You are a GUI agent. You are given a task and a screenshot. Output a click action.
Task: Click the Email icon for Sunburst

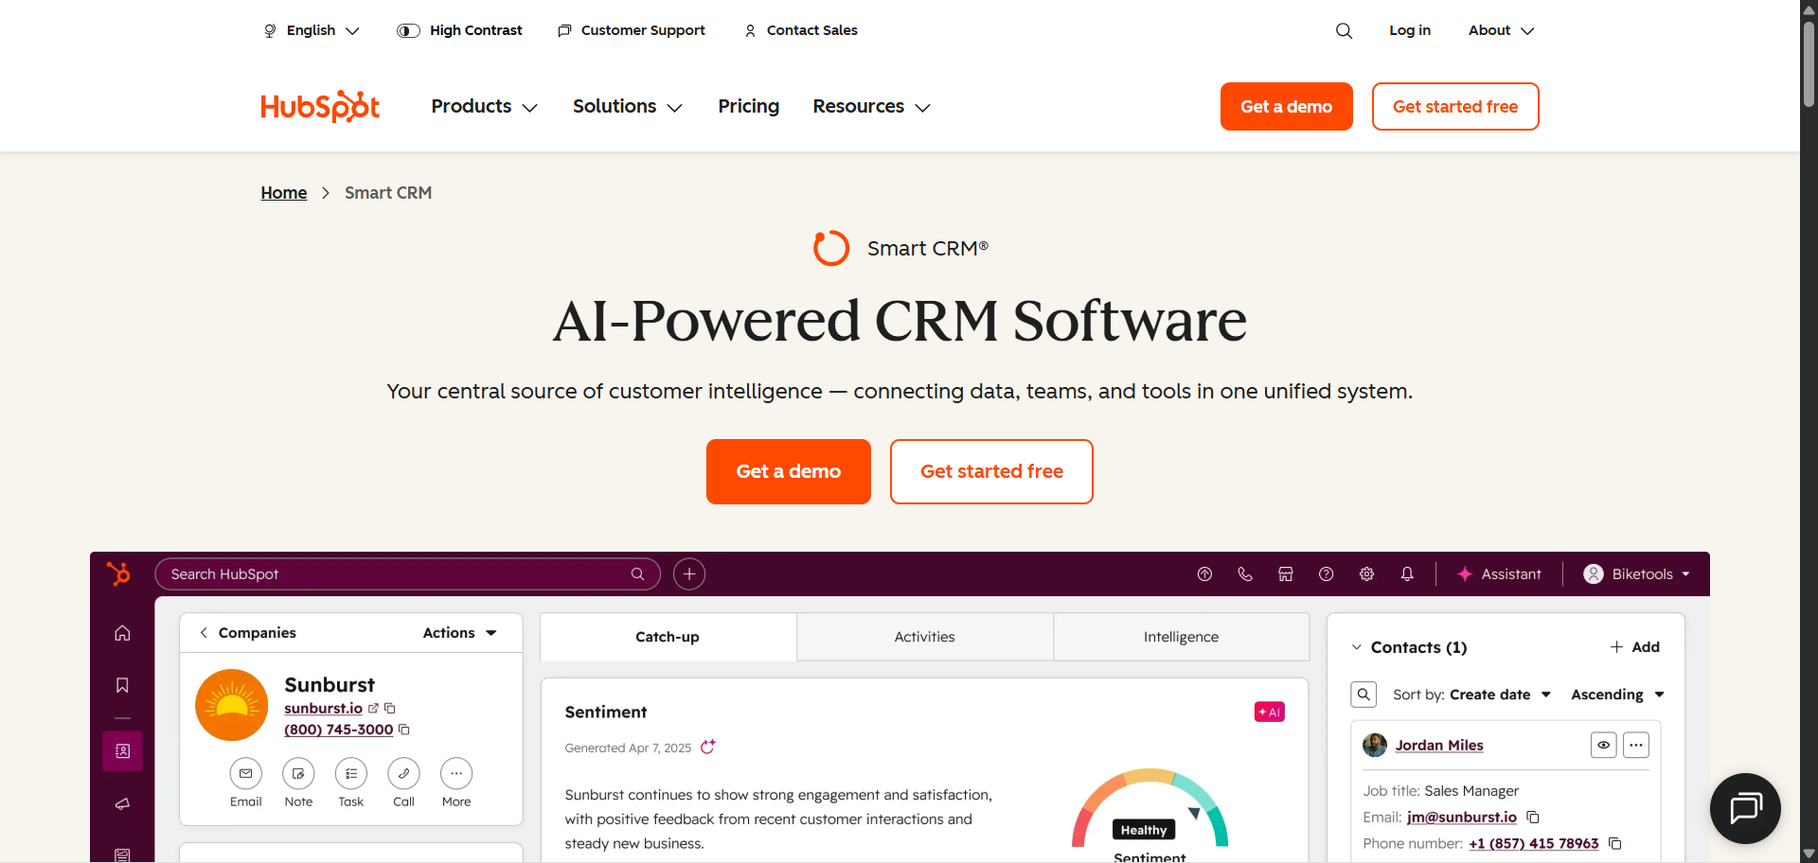coord(245,774)
